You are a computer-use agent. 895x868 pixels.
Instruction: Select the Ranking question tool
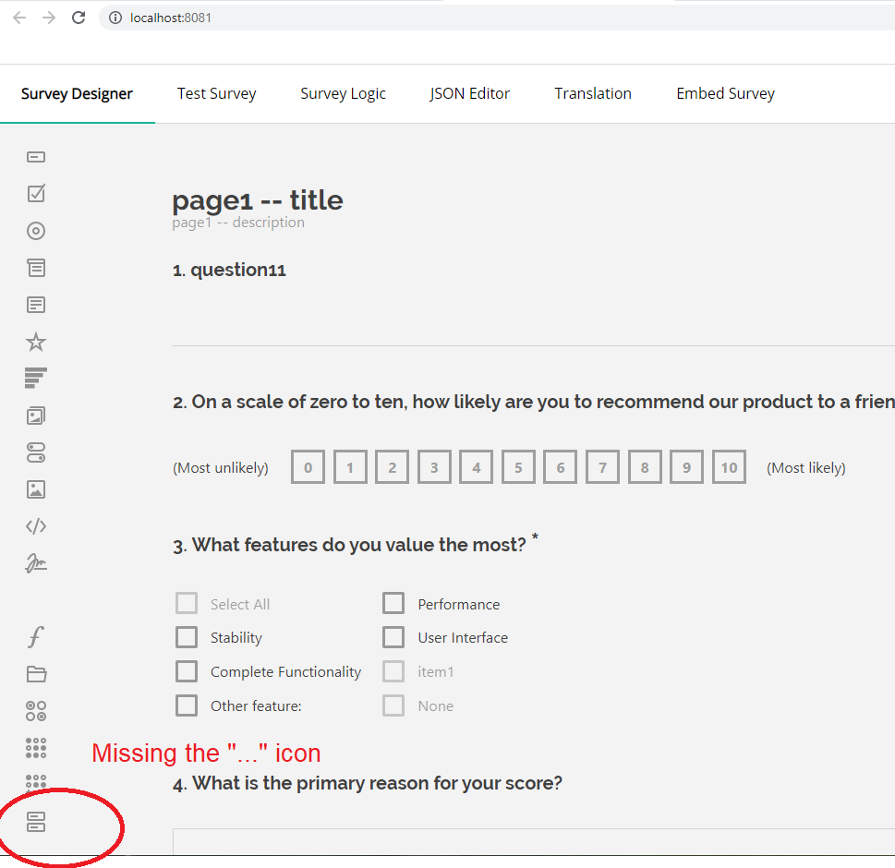(x=35, y=378)
